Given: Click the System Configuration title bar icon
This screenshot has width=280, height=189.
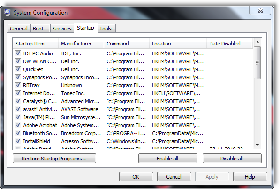Looking at the screenshot, I should [7, 13].
